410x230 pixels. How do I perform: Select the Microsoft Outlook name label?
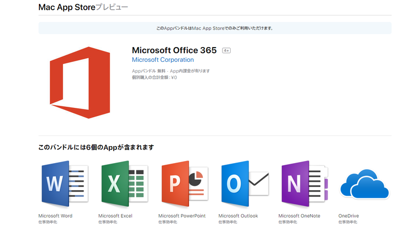pyautogui.click(x=238, y=216)
